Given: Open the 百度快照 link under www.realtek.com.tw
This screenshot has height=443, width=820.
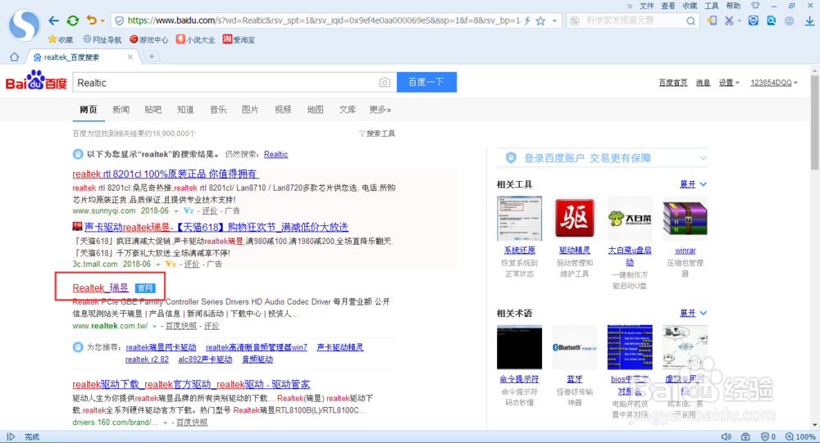Looking at the screenshot, I should click(181, 326).
